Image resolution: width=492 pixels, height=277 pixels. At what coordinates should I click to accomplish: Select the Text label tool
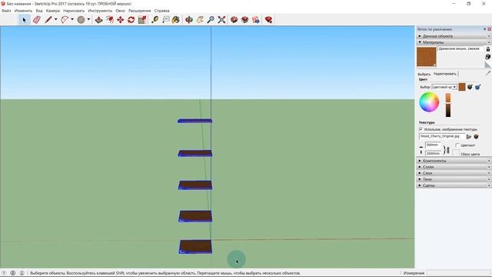pyautogui.click(x=166, y=20)
